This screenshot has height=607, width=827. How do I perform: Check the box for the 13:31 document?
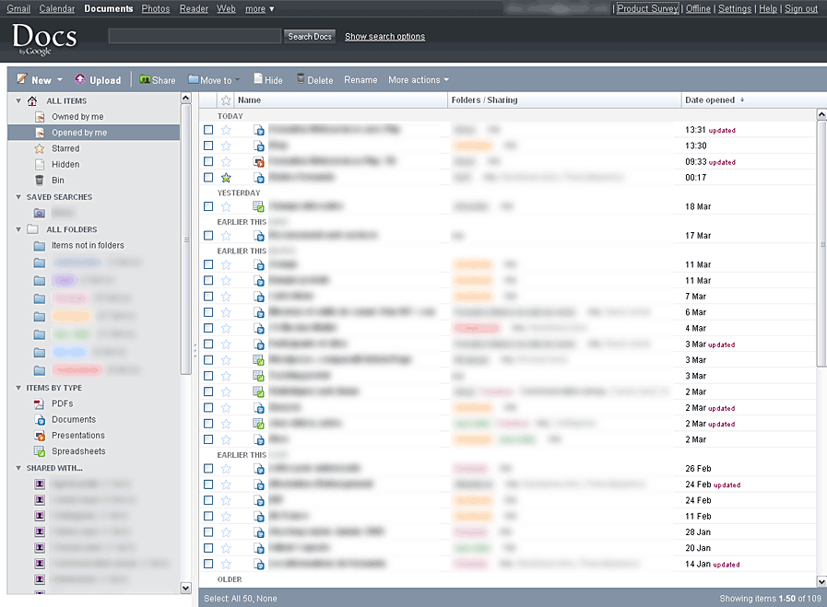[x=208, y=130]
